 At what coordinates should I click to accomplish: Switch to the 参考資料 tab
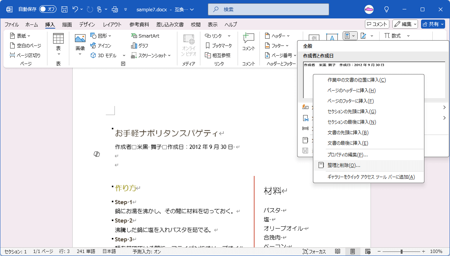coord(139,25)
